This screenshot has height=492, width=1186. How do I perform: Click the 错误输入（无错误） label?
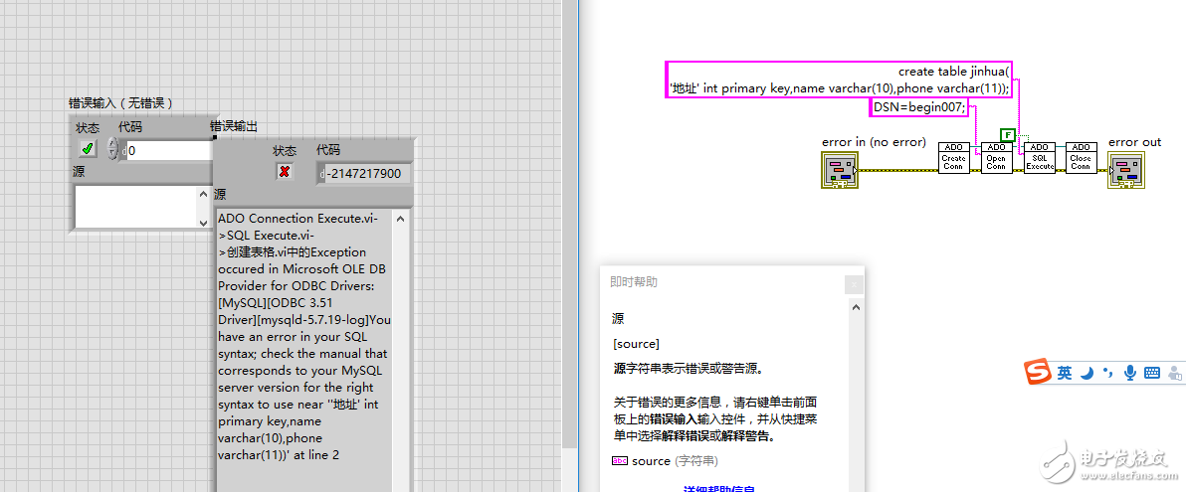121,103
